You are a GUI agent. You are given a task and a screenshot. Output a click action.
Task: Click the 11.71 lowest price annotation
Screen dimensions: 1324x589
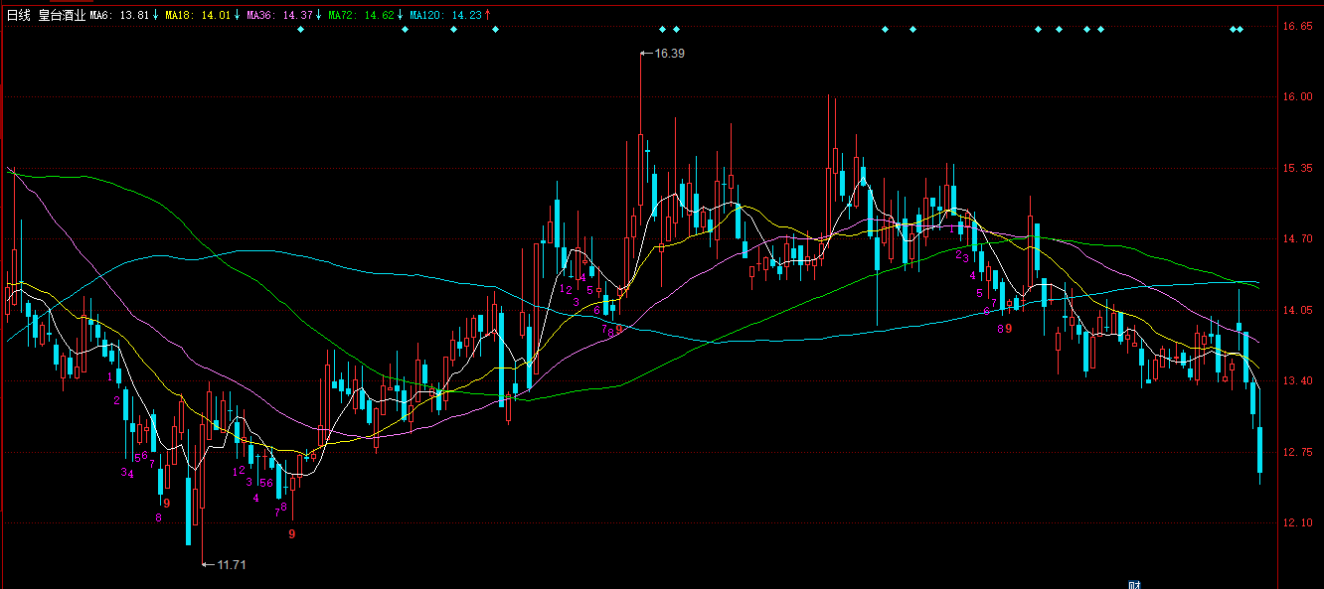(231, 564)
